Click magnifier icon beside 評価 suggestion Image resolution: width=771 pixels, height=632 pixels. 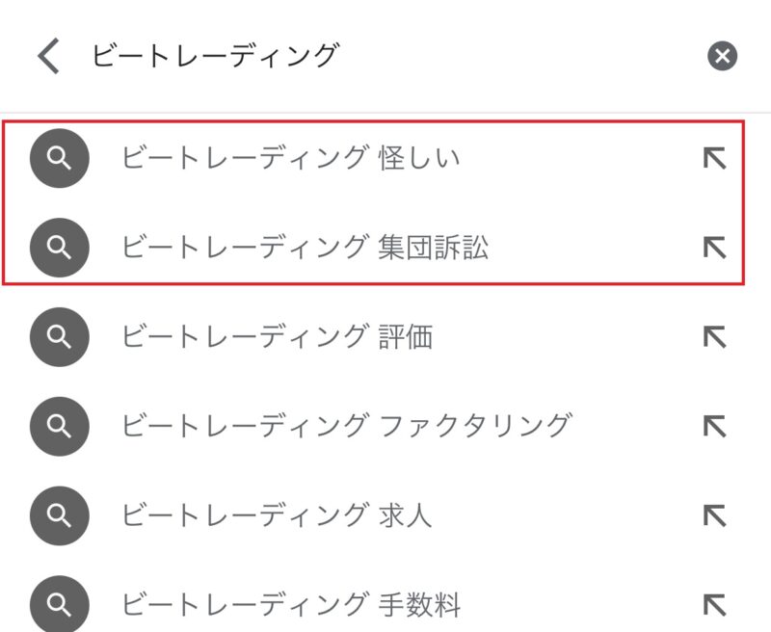pyautogui.click(x=60, y=336)
